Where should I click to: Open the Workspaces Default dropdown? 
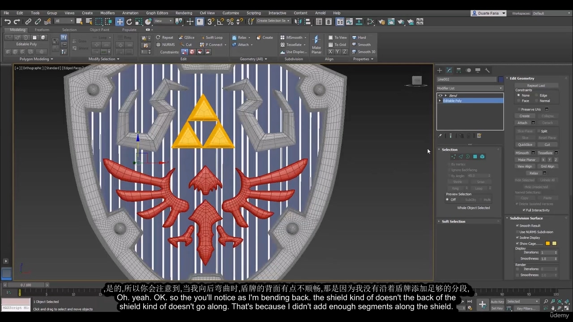[551, 13]
